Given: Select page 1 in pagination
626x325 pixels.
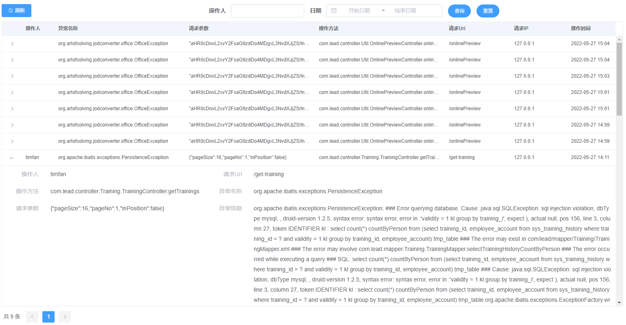Looking at the screenshot, I should click(x=48, y=317).
